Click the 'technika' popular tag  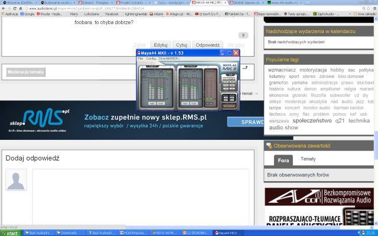point(359,120)
